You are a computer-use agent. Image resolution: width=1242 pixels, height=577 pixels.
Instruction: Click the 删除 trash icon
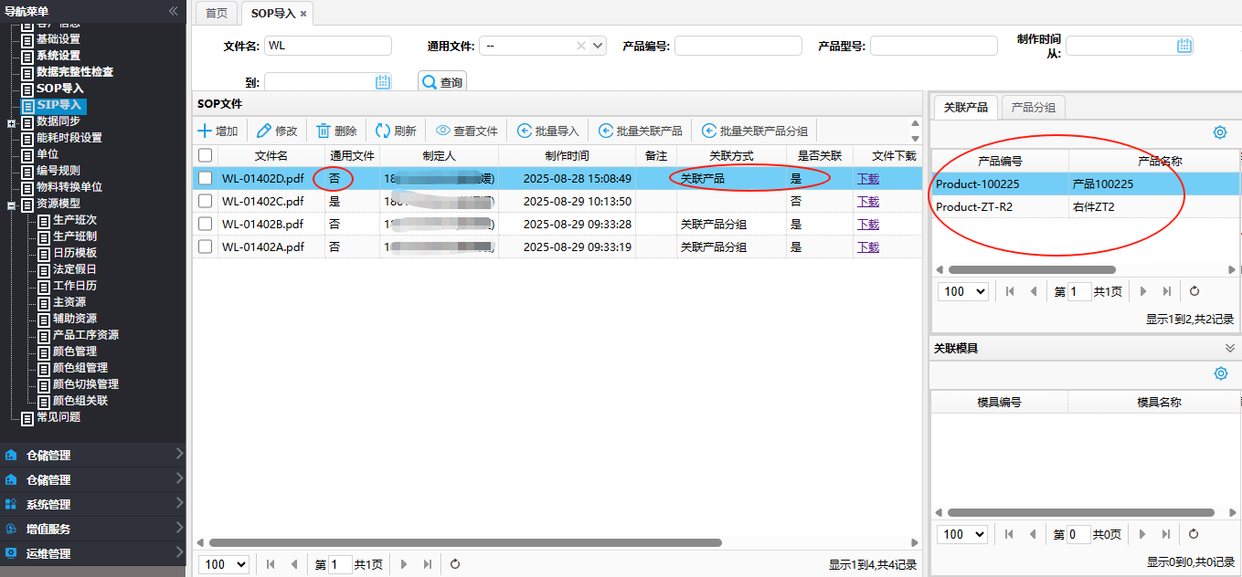[324, 131]
